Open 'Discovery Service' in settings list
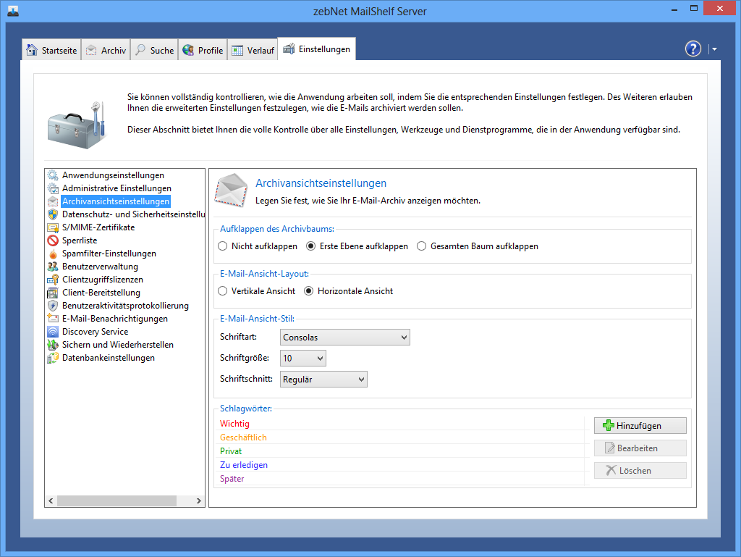This screenshot has height=557, width=741. pos(95,332)
